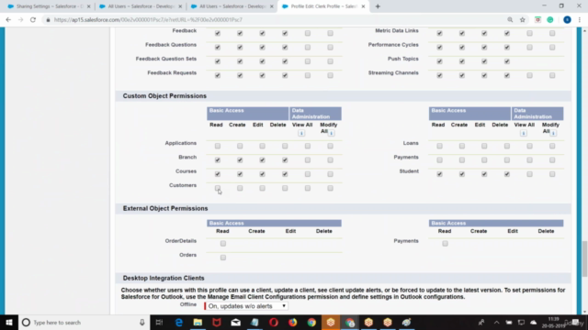Bookmark this page with the star icon
588x330 pixels.
[x=523, y=20]
